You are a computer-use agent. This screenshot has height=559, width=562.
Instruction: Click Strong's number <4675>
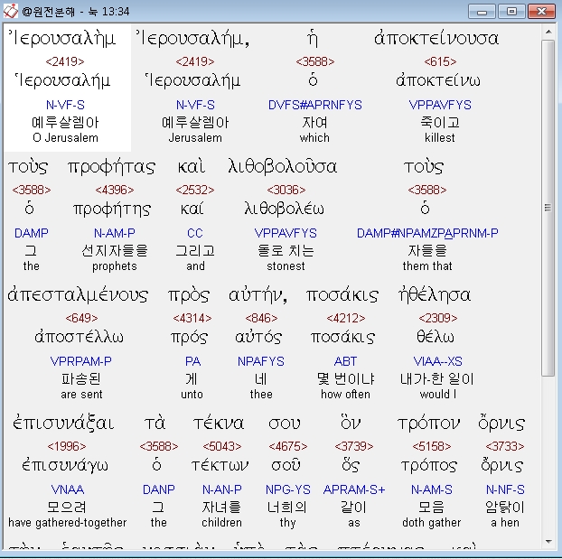pyautogui.click(x=288, y=446)
